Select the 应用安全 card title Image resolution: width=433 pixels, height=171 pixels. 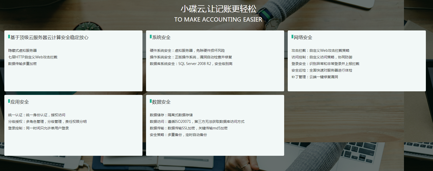point(20,102)
